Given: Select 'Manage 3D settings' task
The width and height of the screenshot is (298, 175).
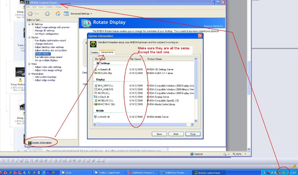Looking at the screenshot, I should point(45,31).
